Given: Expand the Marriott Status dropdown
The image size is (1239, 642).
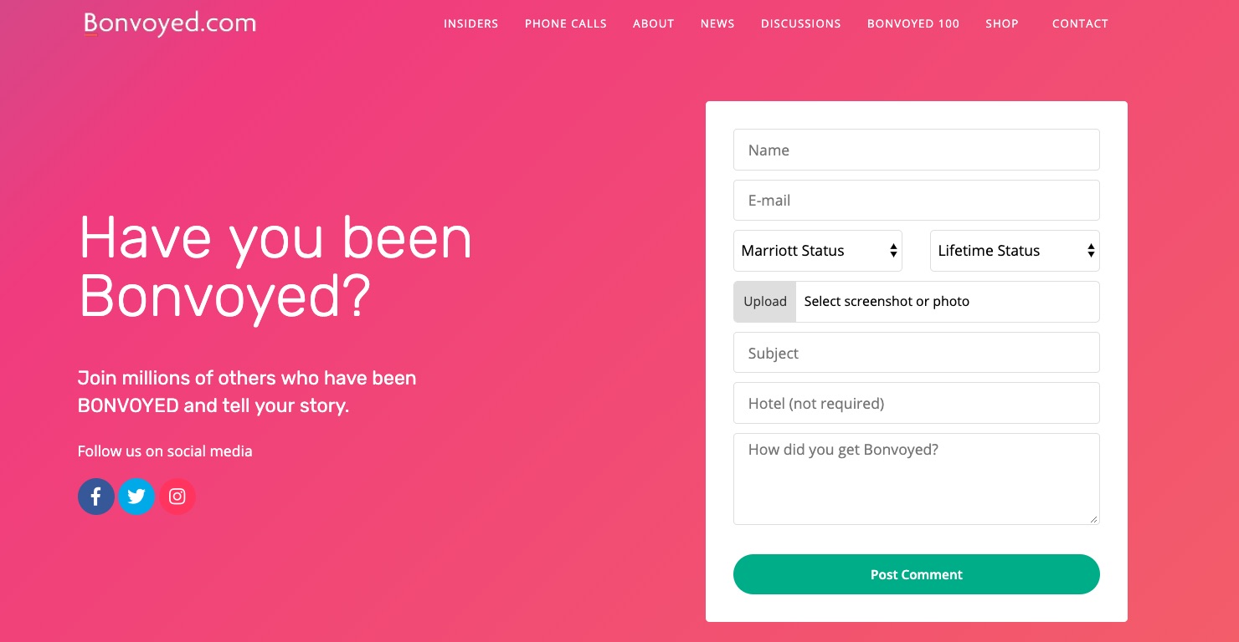Looking at the screenshot, I should coord(817,251).
